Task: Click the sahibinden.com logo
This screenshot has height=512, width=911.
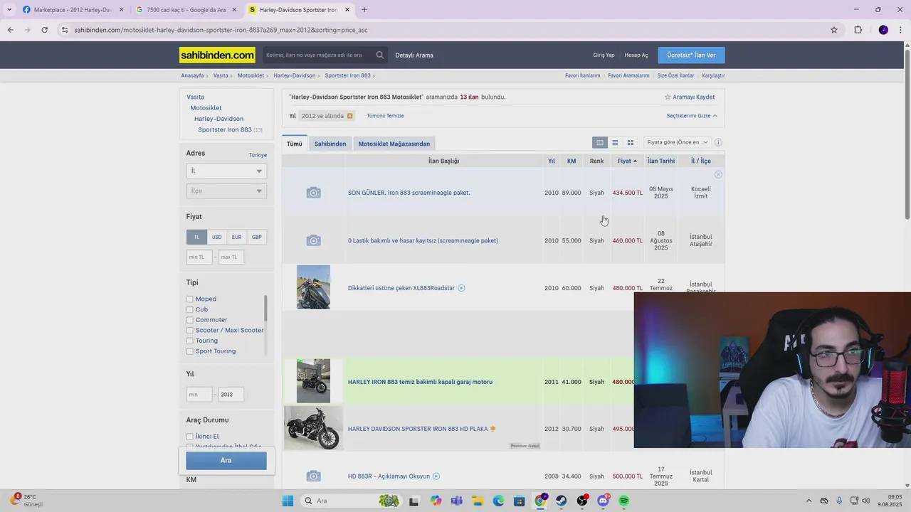Action: click(x=217, y=55)
